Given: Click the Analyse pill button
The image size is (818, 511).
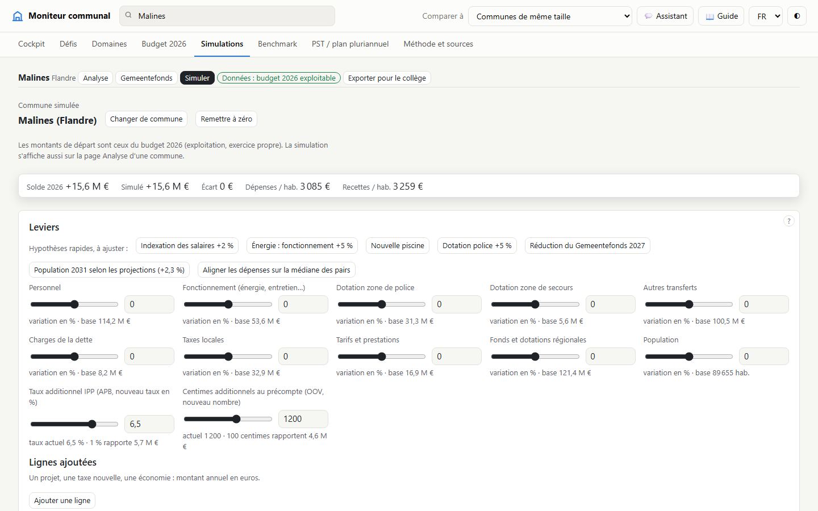Looking at the screenshot, I should (x=95, y=78).
